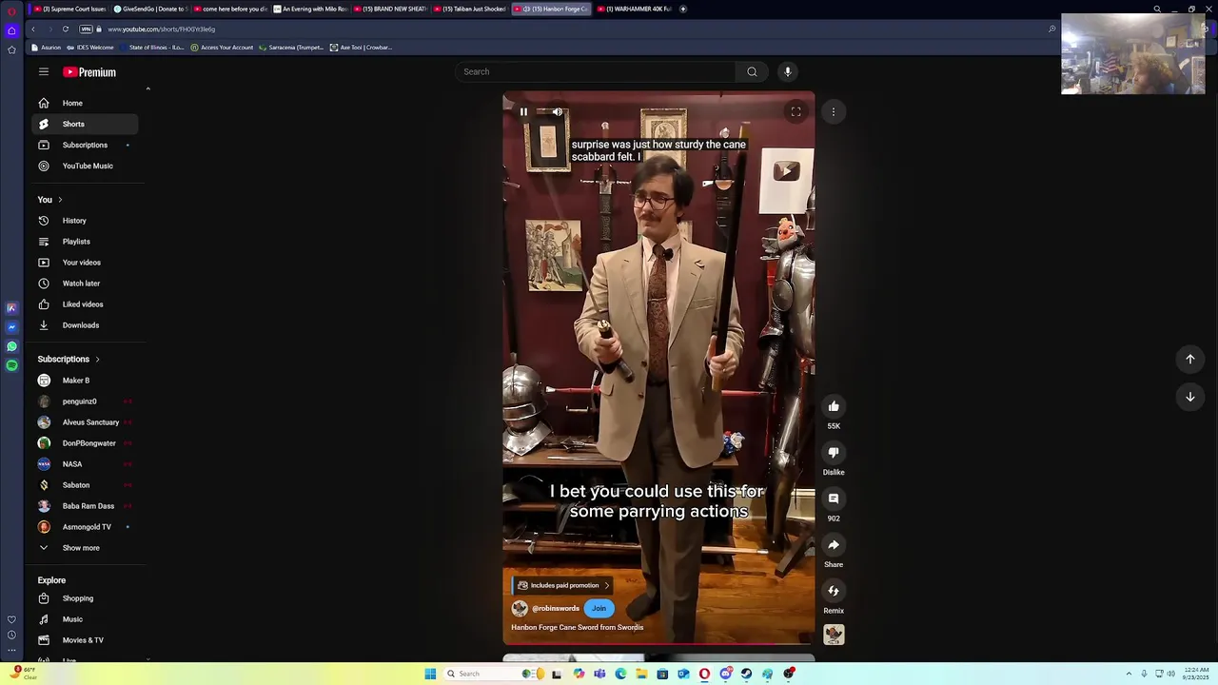
Task: Open Watch later list
Action: [x=84, y=284]
